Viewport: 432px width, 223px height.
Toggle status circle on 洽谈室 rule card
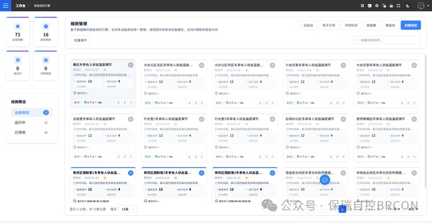pyautogui.click(x=131, y=119)
